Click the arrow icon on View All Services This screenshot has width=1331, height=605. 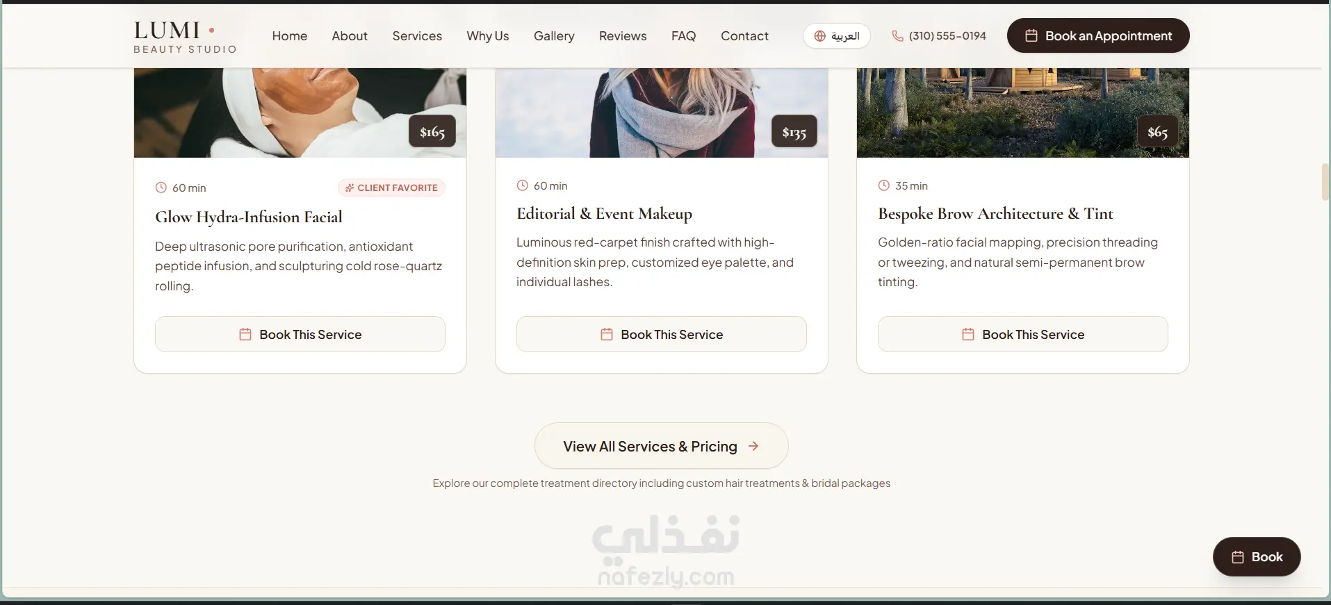coord(753,446)
